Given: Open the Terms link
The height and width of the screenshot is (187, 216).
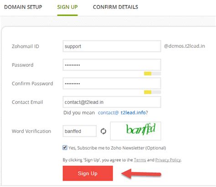Looking at the screenshot, I should [140, 160].
